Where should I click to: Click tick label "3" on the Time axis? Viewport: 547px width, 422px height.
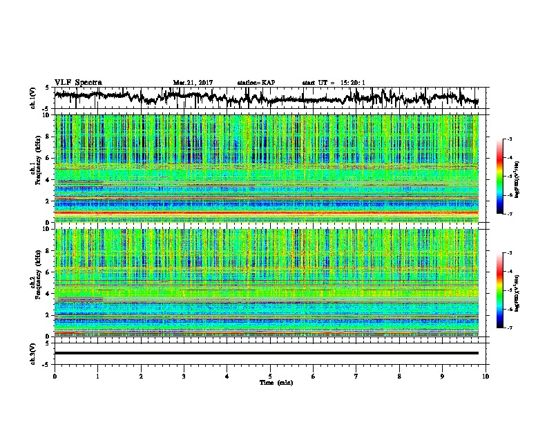pyautogui.click(x=184, y=376)
